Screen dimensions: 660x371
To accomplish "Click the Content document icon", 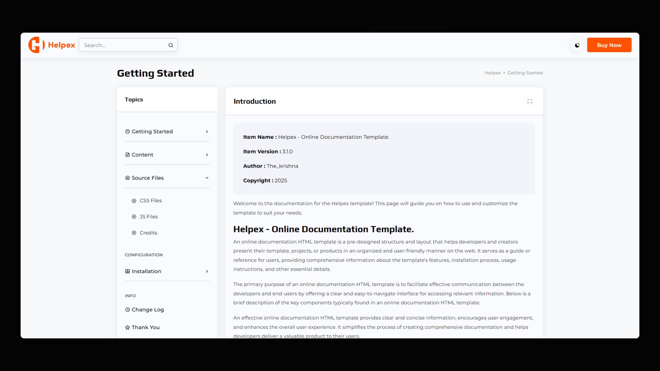I will [x=128, y=155].
